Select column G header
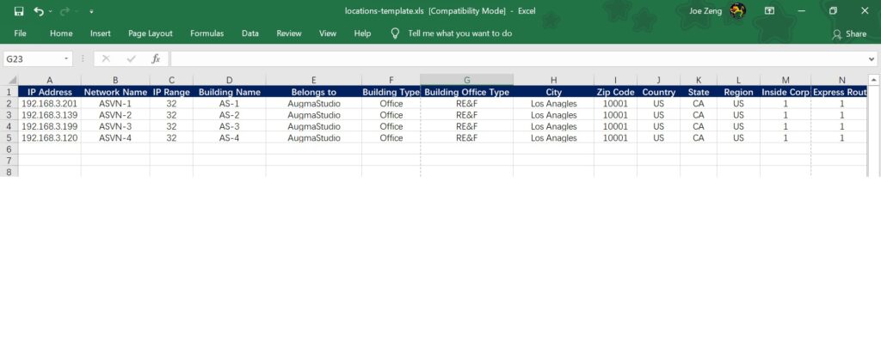The height and width of the screenshot is (346, 881). [x=466, y=80]
